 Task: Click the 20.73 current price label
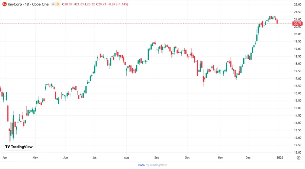point(298,23)
